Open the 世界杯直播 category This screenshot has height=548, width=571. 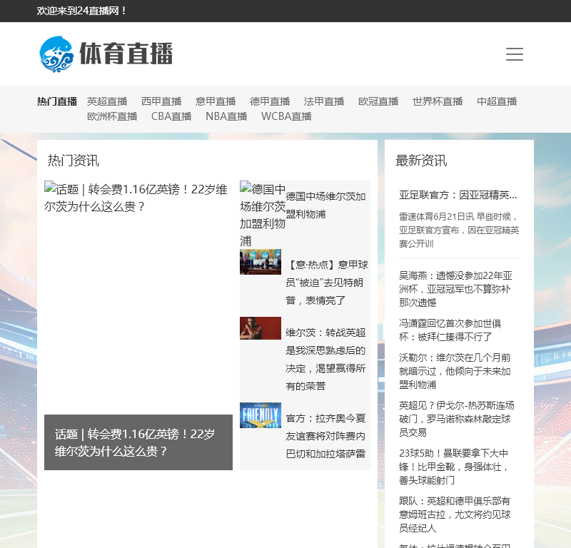tap(438, 101)
